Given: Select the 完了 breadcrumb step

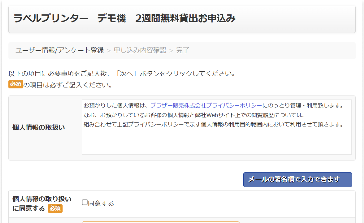Looking at the screenshot, I should (183, 51).
